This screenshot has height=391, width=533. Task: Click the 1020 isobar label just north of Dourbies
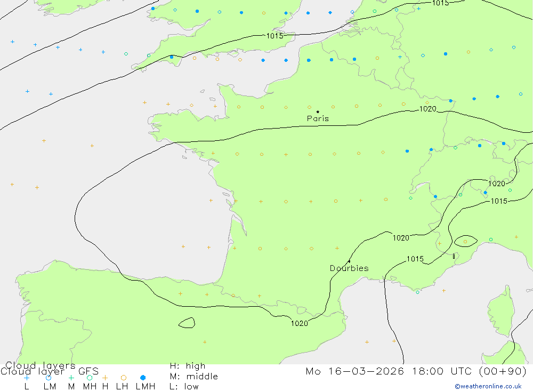pos(401,238)
